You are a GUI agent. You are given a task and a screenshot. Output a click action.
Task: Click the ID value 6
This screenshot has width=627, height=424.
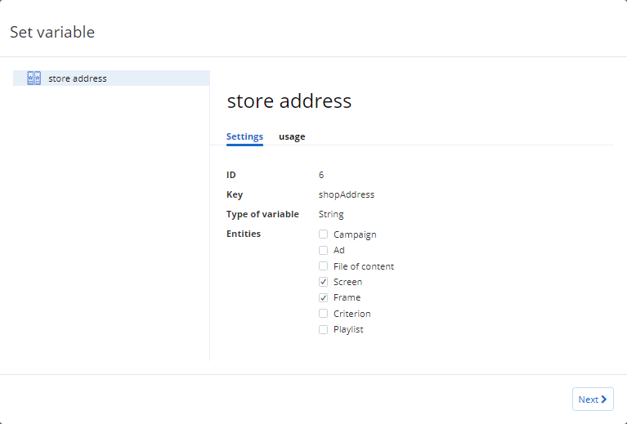click(x=321, y=175)
